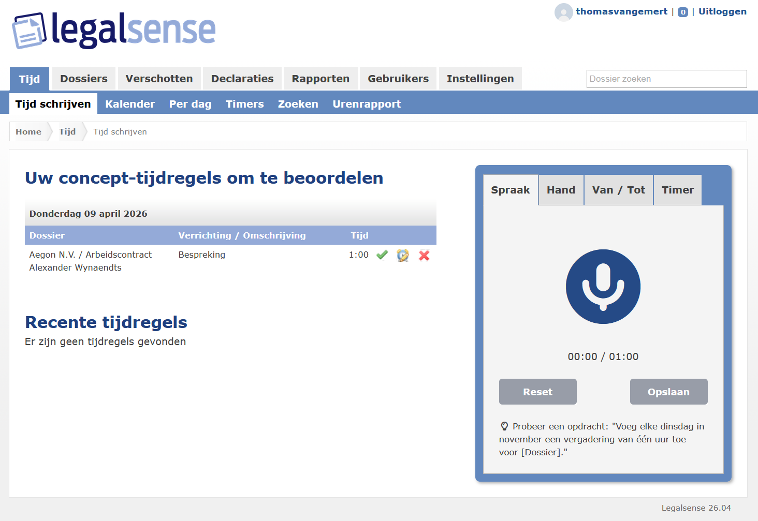The width and height of the screenshot is (758, 521).
Task: Go to the Zoeken submenu
Action: (x=298, y=104)
